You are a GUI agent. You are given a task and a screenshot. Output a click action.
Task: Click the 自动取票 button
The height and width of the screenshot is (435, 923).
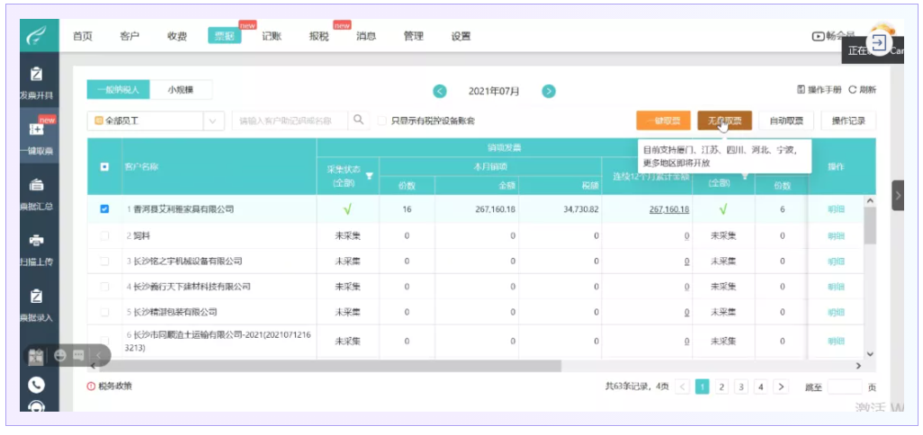(x=785, y=120)
